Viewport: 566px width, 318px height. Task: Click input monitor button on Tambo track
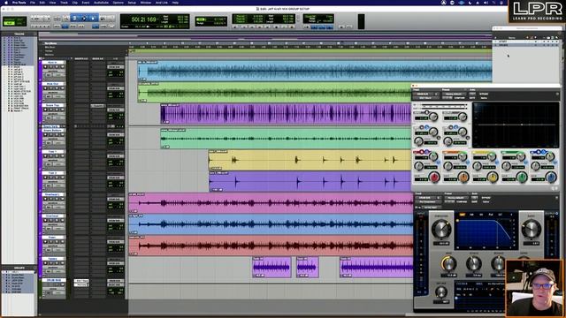51,263
